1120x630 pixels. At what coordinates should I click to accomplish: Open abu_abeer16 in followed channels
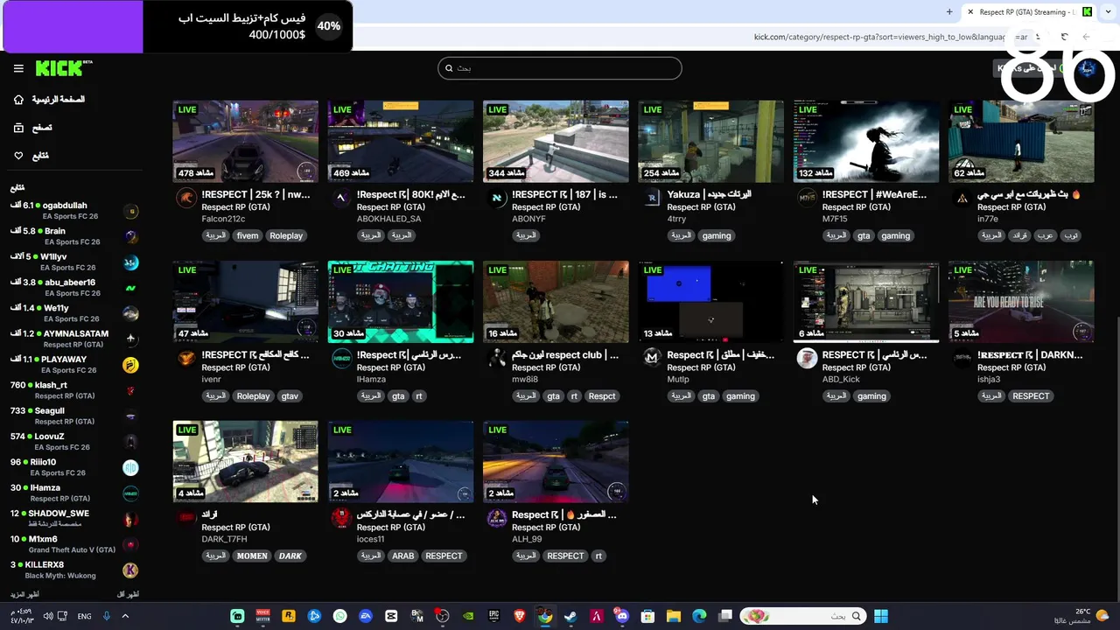pyautogui.click(x=74, y=288)
